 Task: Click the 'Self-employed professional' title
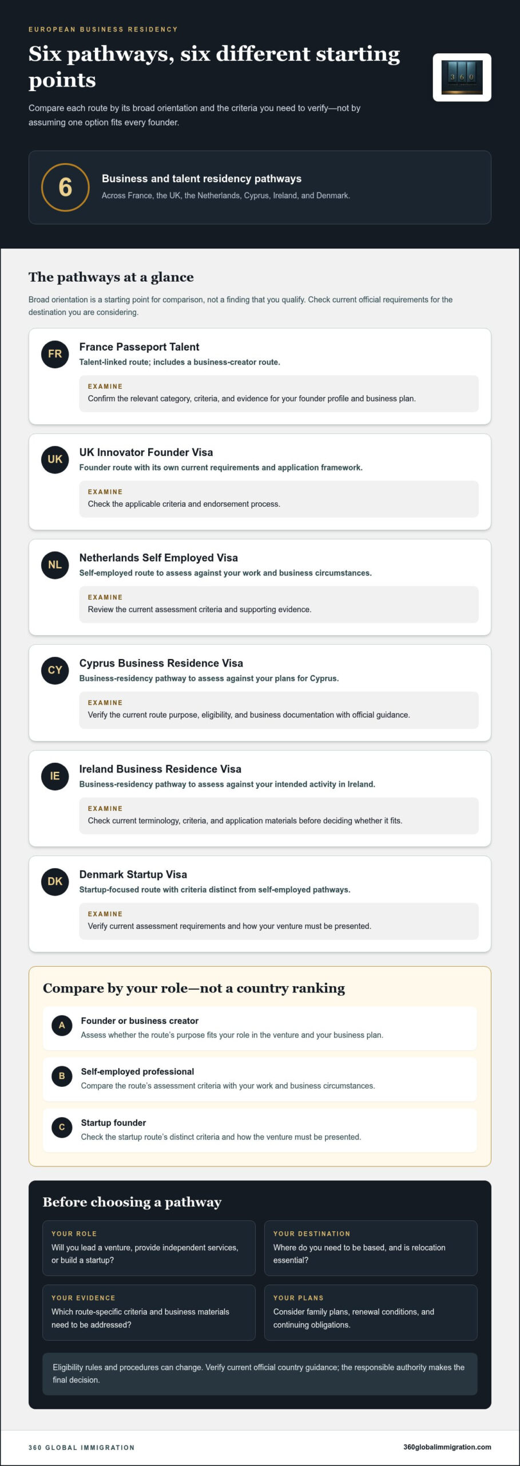[137, 1071]
